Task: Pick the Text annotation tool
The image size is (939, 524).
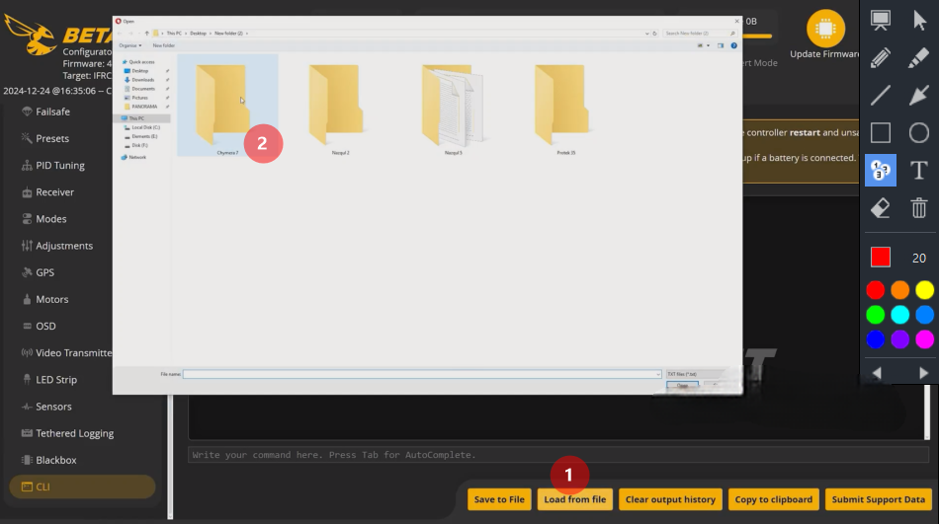Action: coord(918,170)
